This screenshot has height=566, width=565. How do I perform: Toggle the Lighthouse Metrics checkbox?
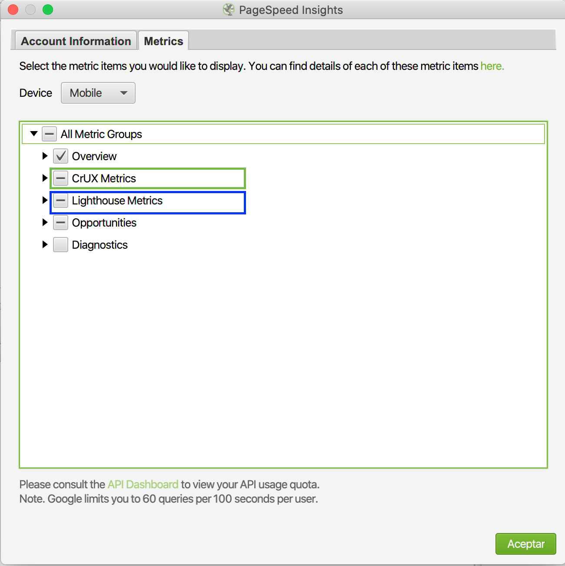pyautogui.click(x=60, y=201)
